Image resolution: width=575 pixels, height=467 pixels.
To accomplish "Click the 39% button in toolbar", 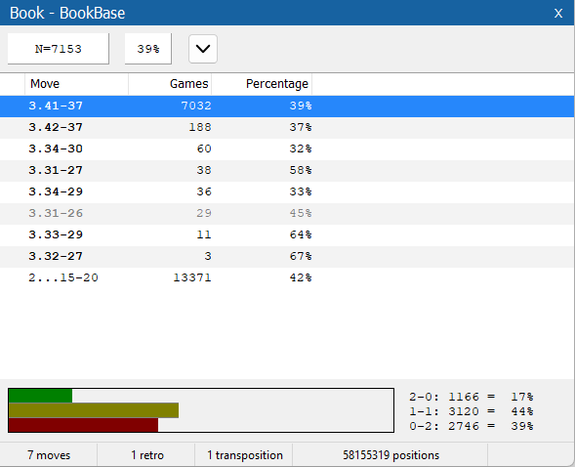I will (x=148, y=49).
